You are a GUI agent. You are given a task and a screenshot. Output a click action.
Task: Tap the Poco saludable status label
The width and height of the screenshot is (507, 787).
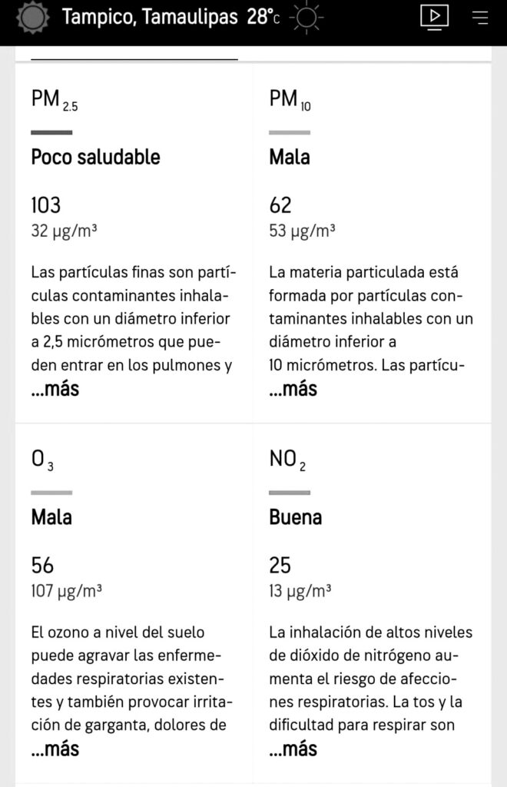95,158
